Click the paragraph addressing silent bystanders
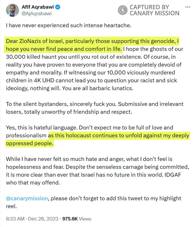Viewport: 196px width, 227px height. (95, 108)
